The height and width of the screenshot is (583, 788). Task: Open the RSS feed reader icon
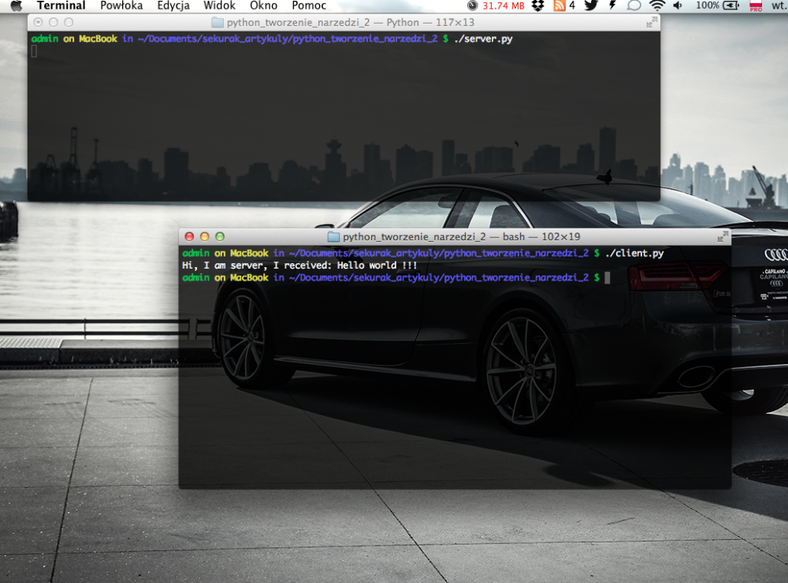(x=559, y=6)
